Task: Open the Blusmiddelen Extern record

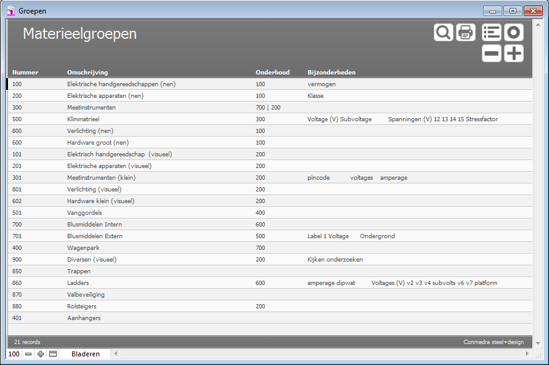Action: click(x=94, y=236)
